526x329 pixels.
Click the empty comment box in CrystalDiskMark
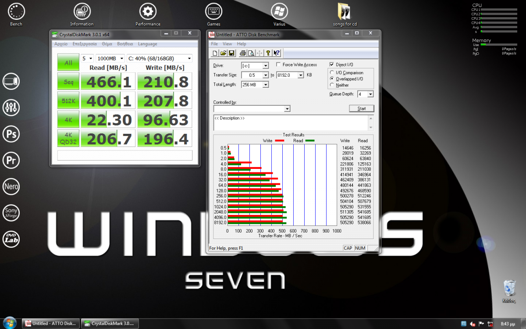(125, 155)
